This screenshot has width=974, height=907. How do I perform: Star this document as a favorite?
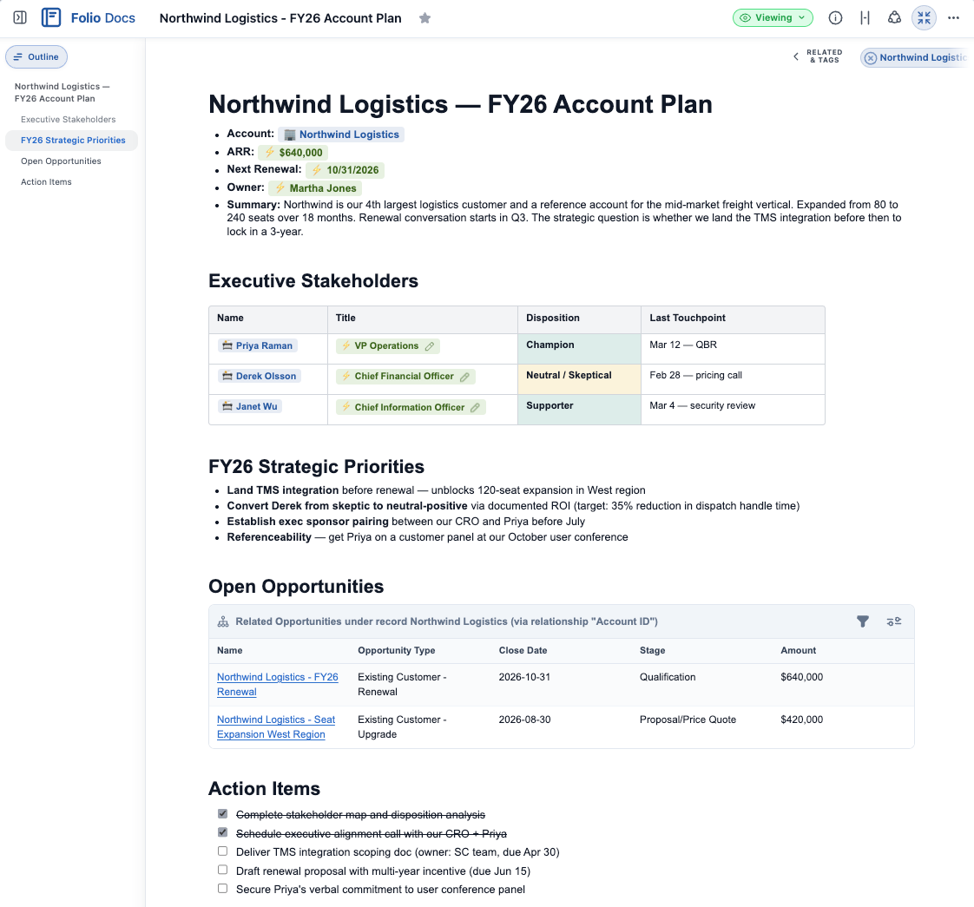point(424,17)
